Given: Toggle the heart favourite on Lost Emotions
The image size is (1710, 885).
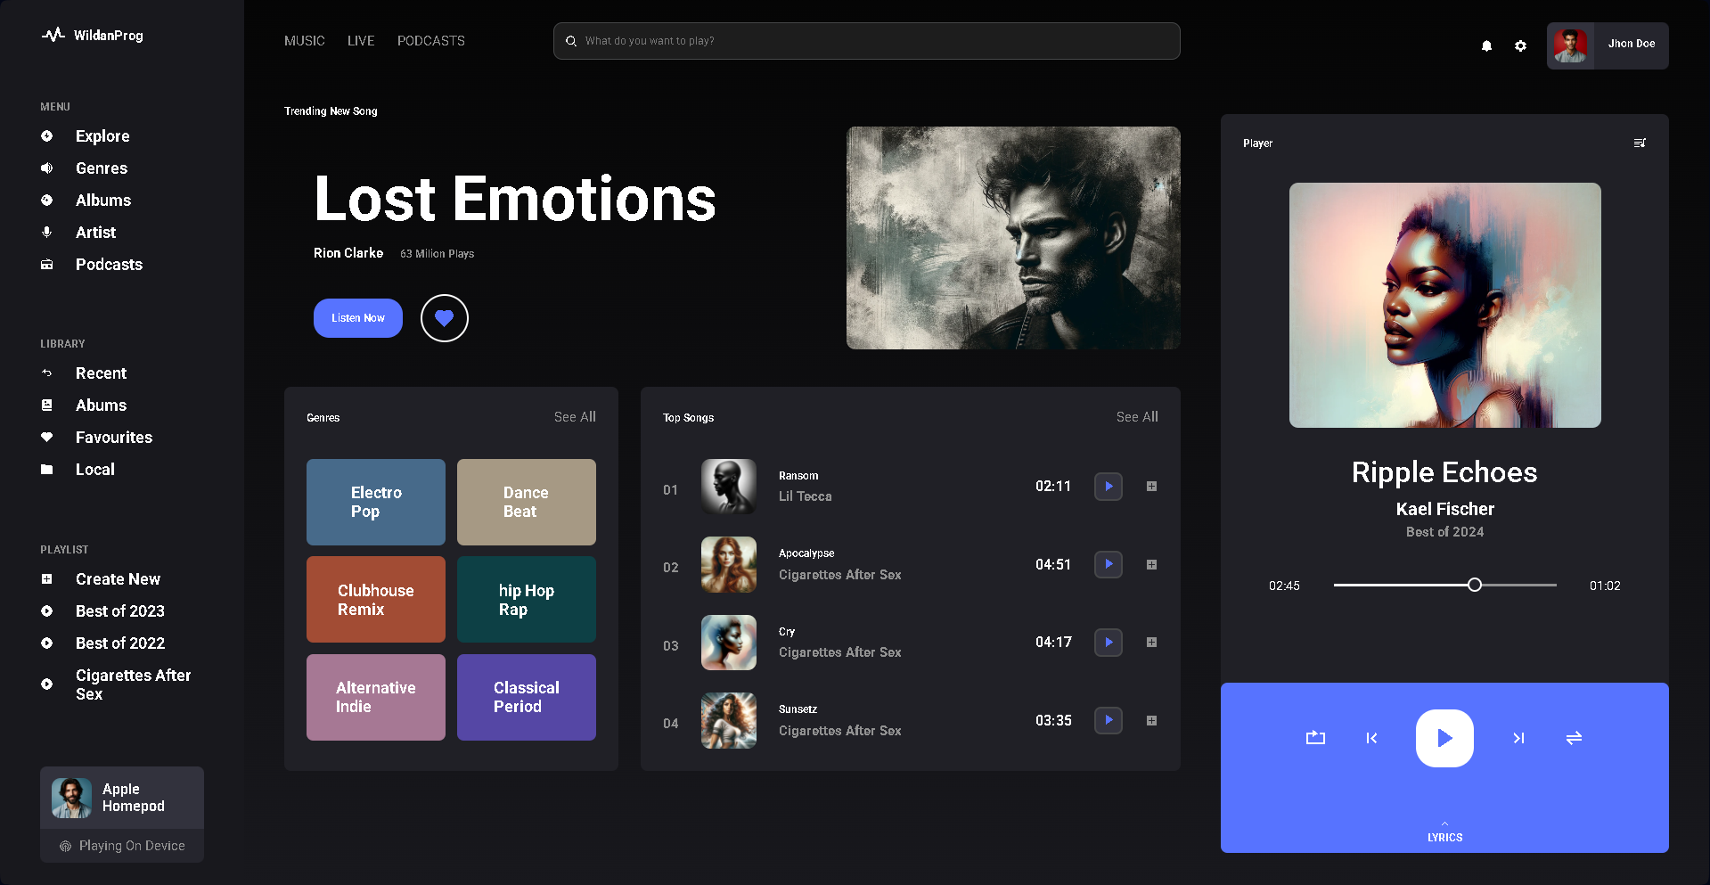Looking at the screenshot, I should coord(445,318).
